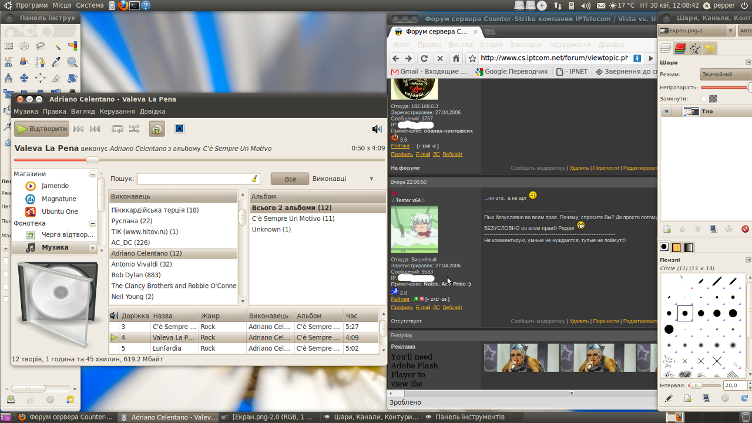Select GIMP Alignment tool
The width and height of the screenshot is (752, 423).
41,78
